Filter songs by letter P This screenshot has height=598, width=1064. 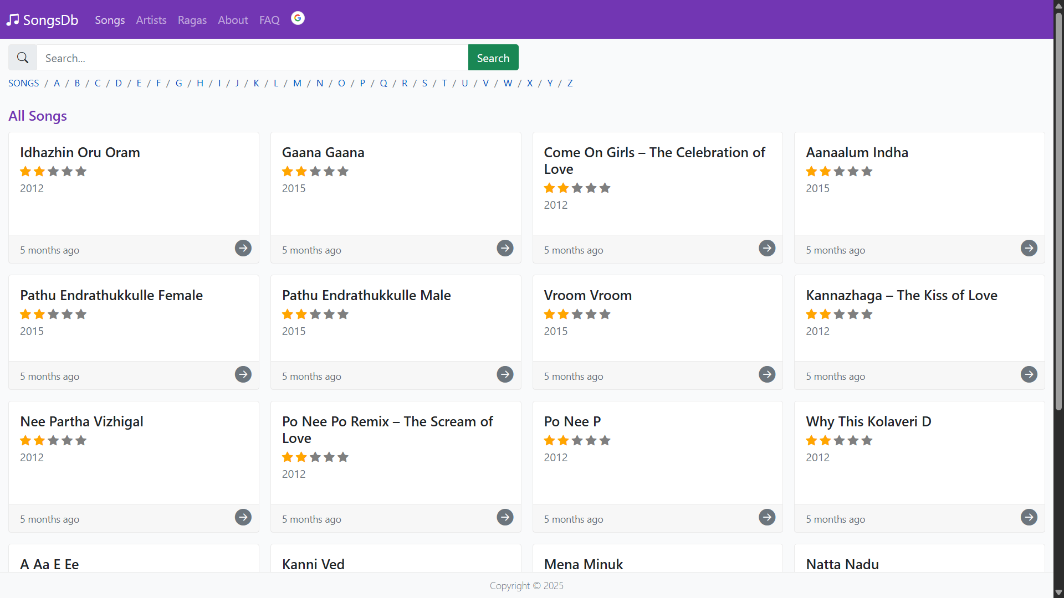[x=362, y=83]
